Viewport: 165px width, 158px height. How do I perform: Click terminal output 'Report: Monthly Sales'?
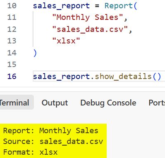[51, 131]
